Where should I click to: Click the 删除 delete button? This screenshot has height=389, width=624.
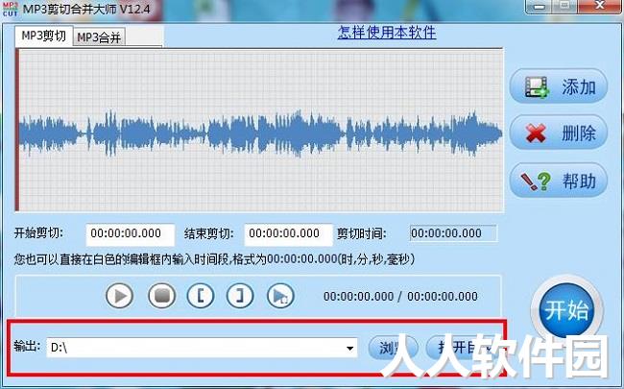point(559,133)
